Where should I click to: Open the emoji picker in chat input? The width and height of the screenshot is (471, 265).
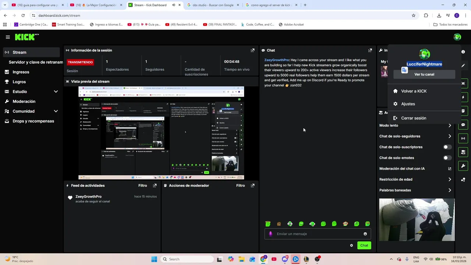click(x=365, y=234)
